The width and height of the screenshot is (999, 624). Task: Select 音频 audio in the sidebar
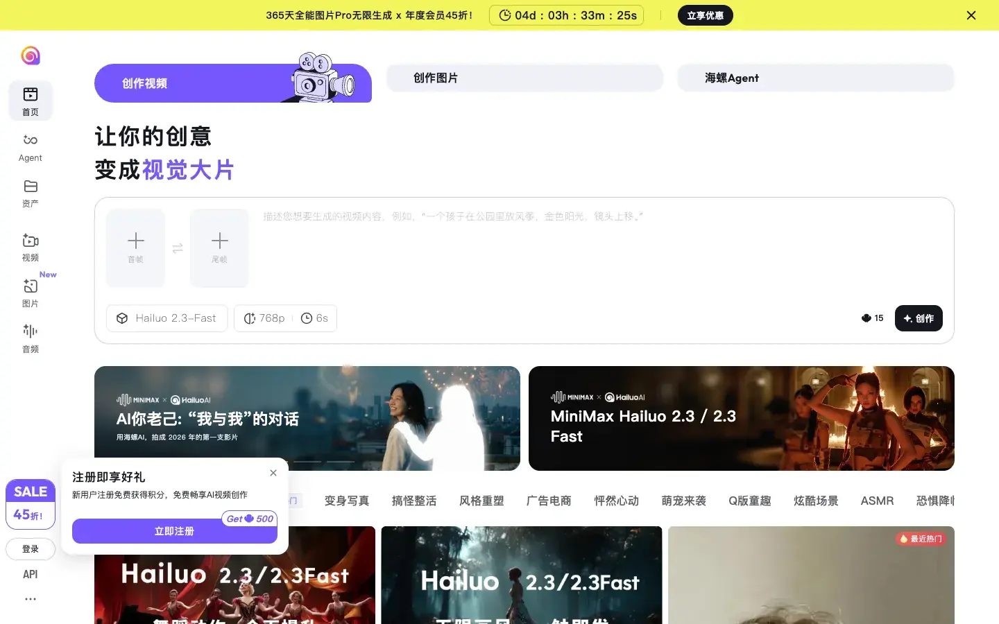[30, 338]
